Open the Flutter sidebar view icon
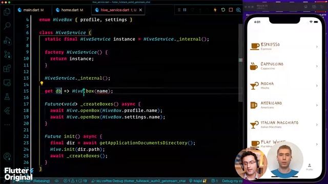Screen dimensions: 328x184 coord(7,110)
